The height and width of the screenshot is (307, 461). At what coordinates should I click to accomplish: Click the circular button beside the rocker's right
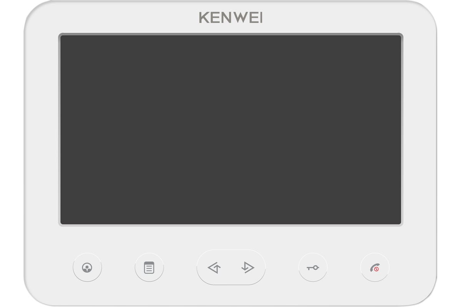(x=313, y=267)
